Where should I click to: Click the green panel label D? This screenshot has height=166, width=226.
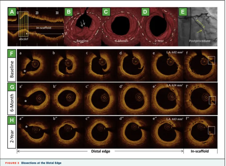pos(145,12)
